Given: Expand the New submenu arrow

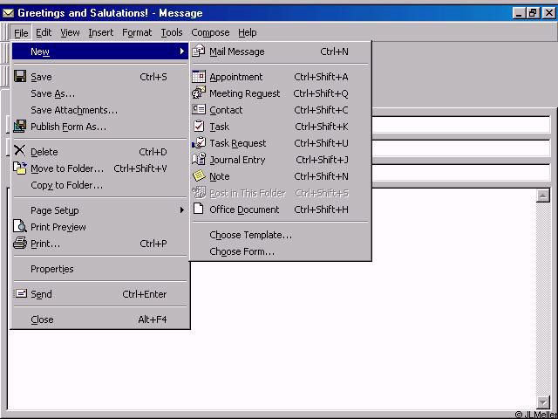Looking at the screenshot, I should [x=182, y=52].
